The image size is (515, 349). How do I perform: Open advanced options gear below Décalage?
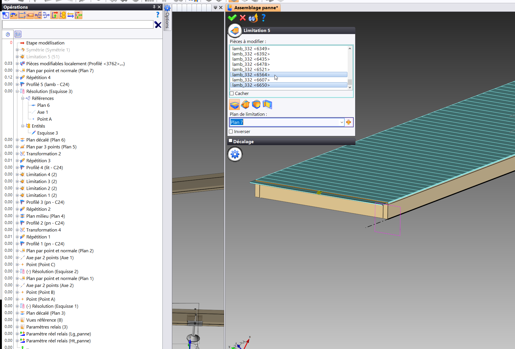coord(235,154)
